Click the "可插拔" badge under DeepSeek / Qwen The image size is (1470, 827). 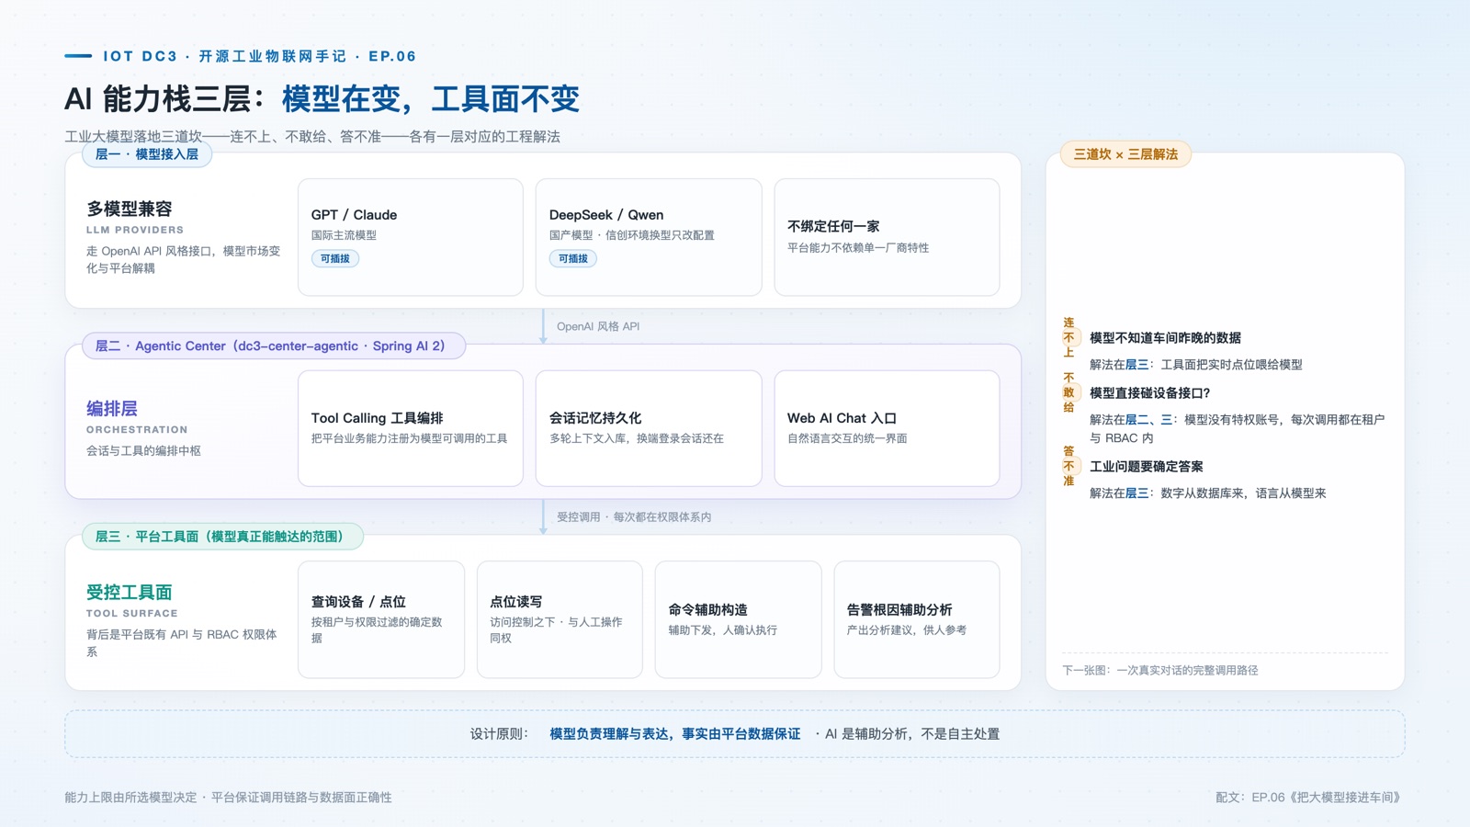(573, 258)
